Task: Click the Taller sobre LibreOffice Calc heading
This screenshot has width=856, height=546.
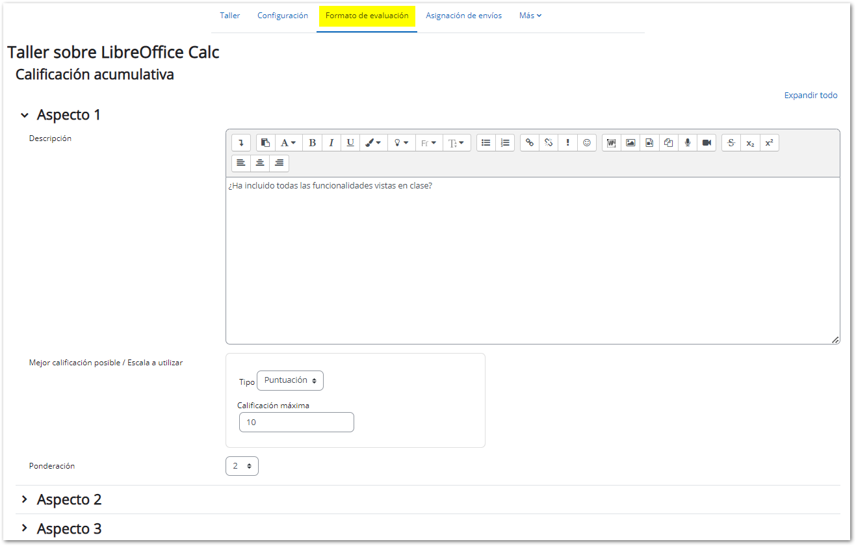Action: coord(113,52)
